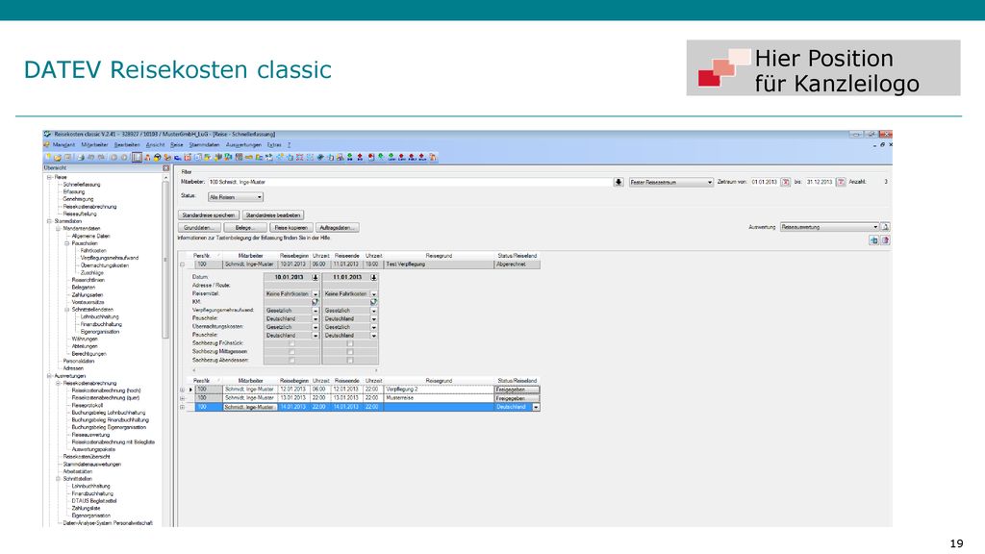Click the arrow icon beside the Mitarbeiter field
Viewport: 985px width, 554px height.
coord(619,182)
